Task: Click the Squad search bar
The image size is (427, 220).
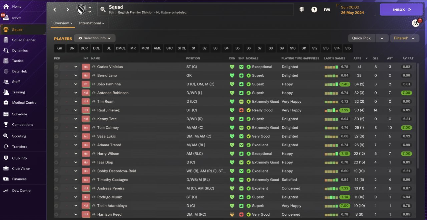Action: tap(195, 10)
